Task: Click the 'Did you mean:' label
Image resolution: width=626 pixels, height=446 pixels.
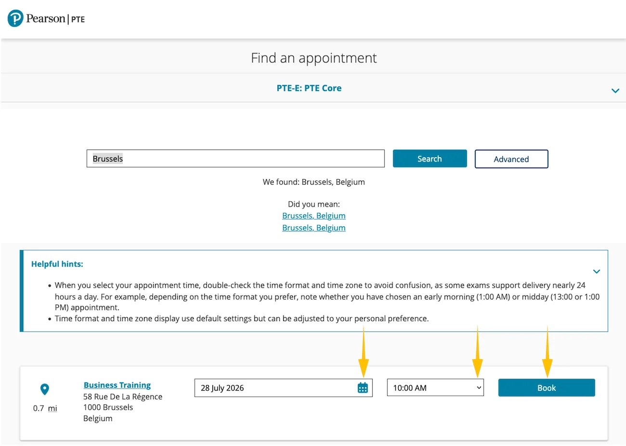Action: [314, 204]
